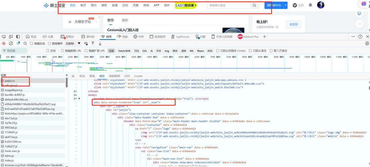Check 已阻止的响应 Cookie checkbox

click(x=218, y=50)
